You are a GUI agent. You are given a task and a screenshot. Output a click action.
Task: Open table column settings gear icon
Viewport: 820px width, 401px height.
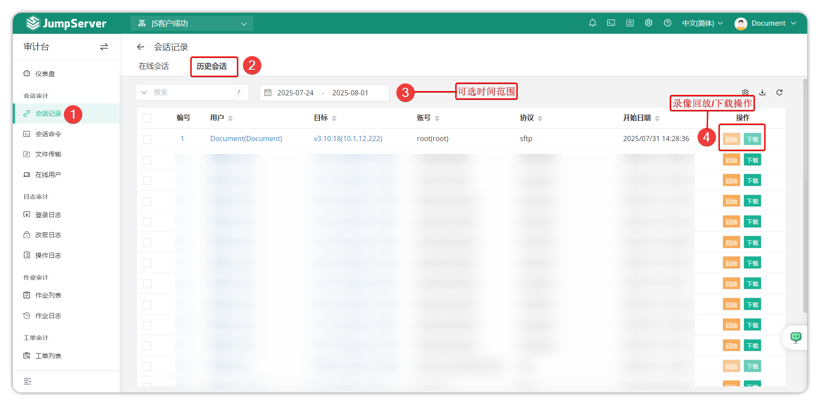pyautogui.click(x=745, y=92)
